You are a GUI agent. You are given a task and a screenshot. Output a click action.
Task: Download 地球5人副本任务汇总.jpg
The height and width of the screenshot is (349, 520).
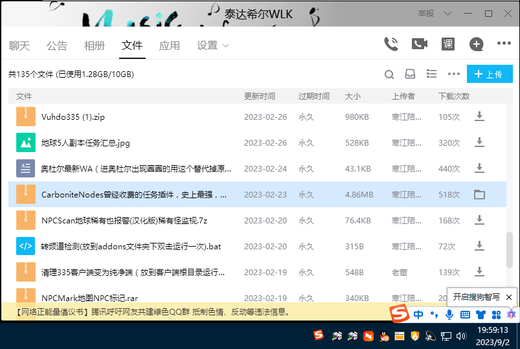(479, 142)
